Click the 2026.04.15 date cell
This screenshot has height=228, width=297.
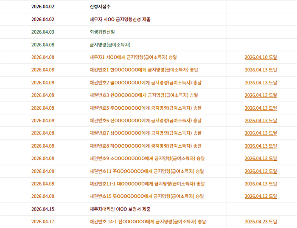[43, 209]
